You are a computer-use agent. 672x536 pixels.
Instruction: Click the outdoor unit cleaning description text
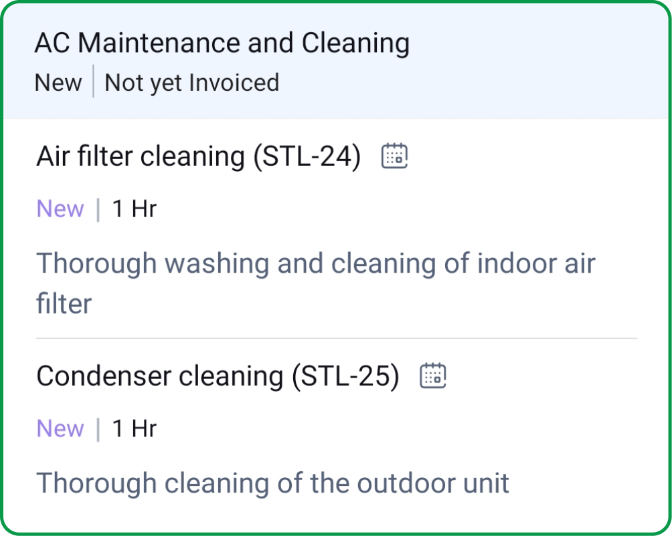pyautogui.click(x=273, y=482)
